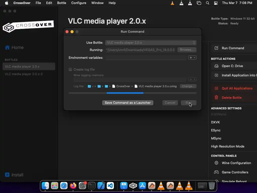Click the date and time in menu bar
The width and height of the screenshot is (257, 193).
tap(237, 3)
